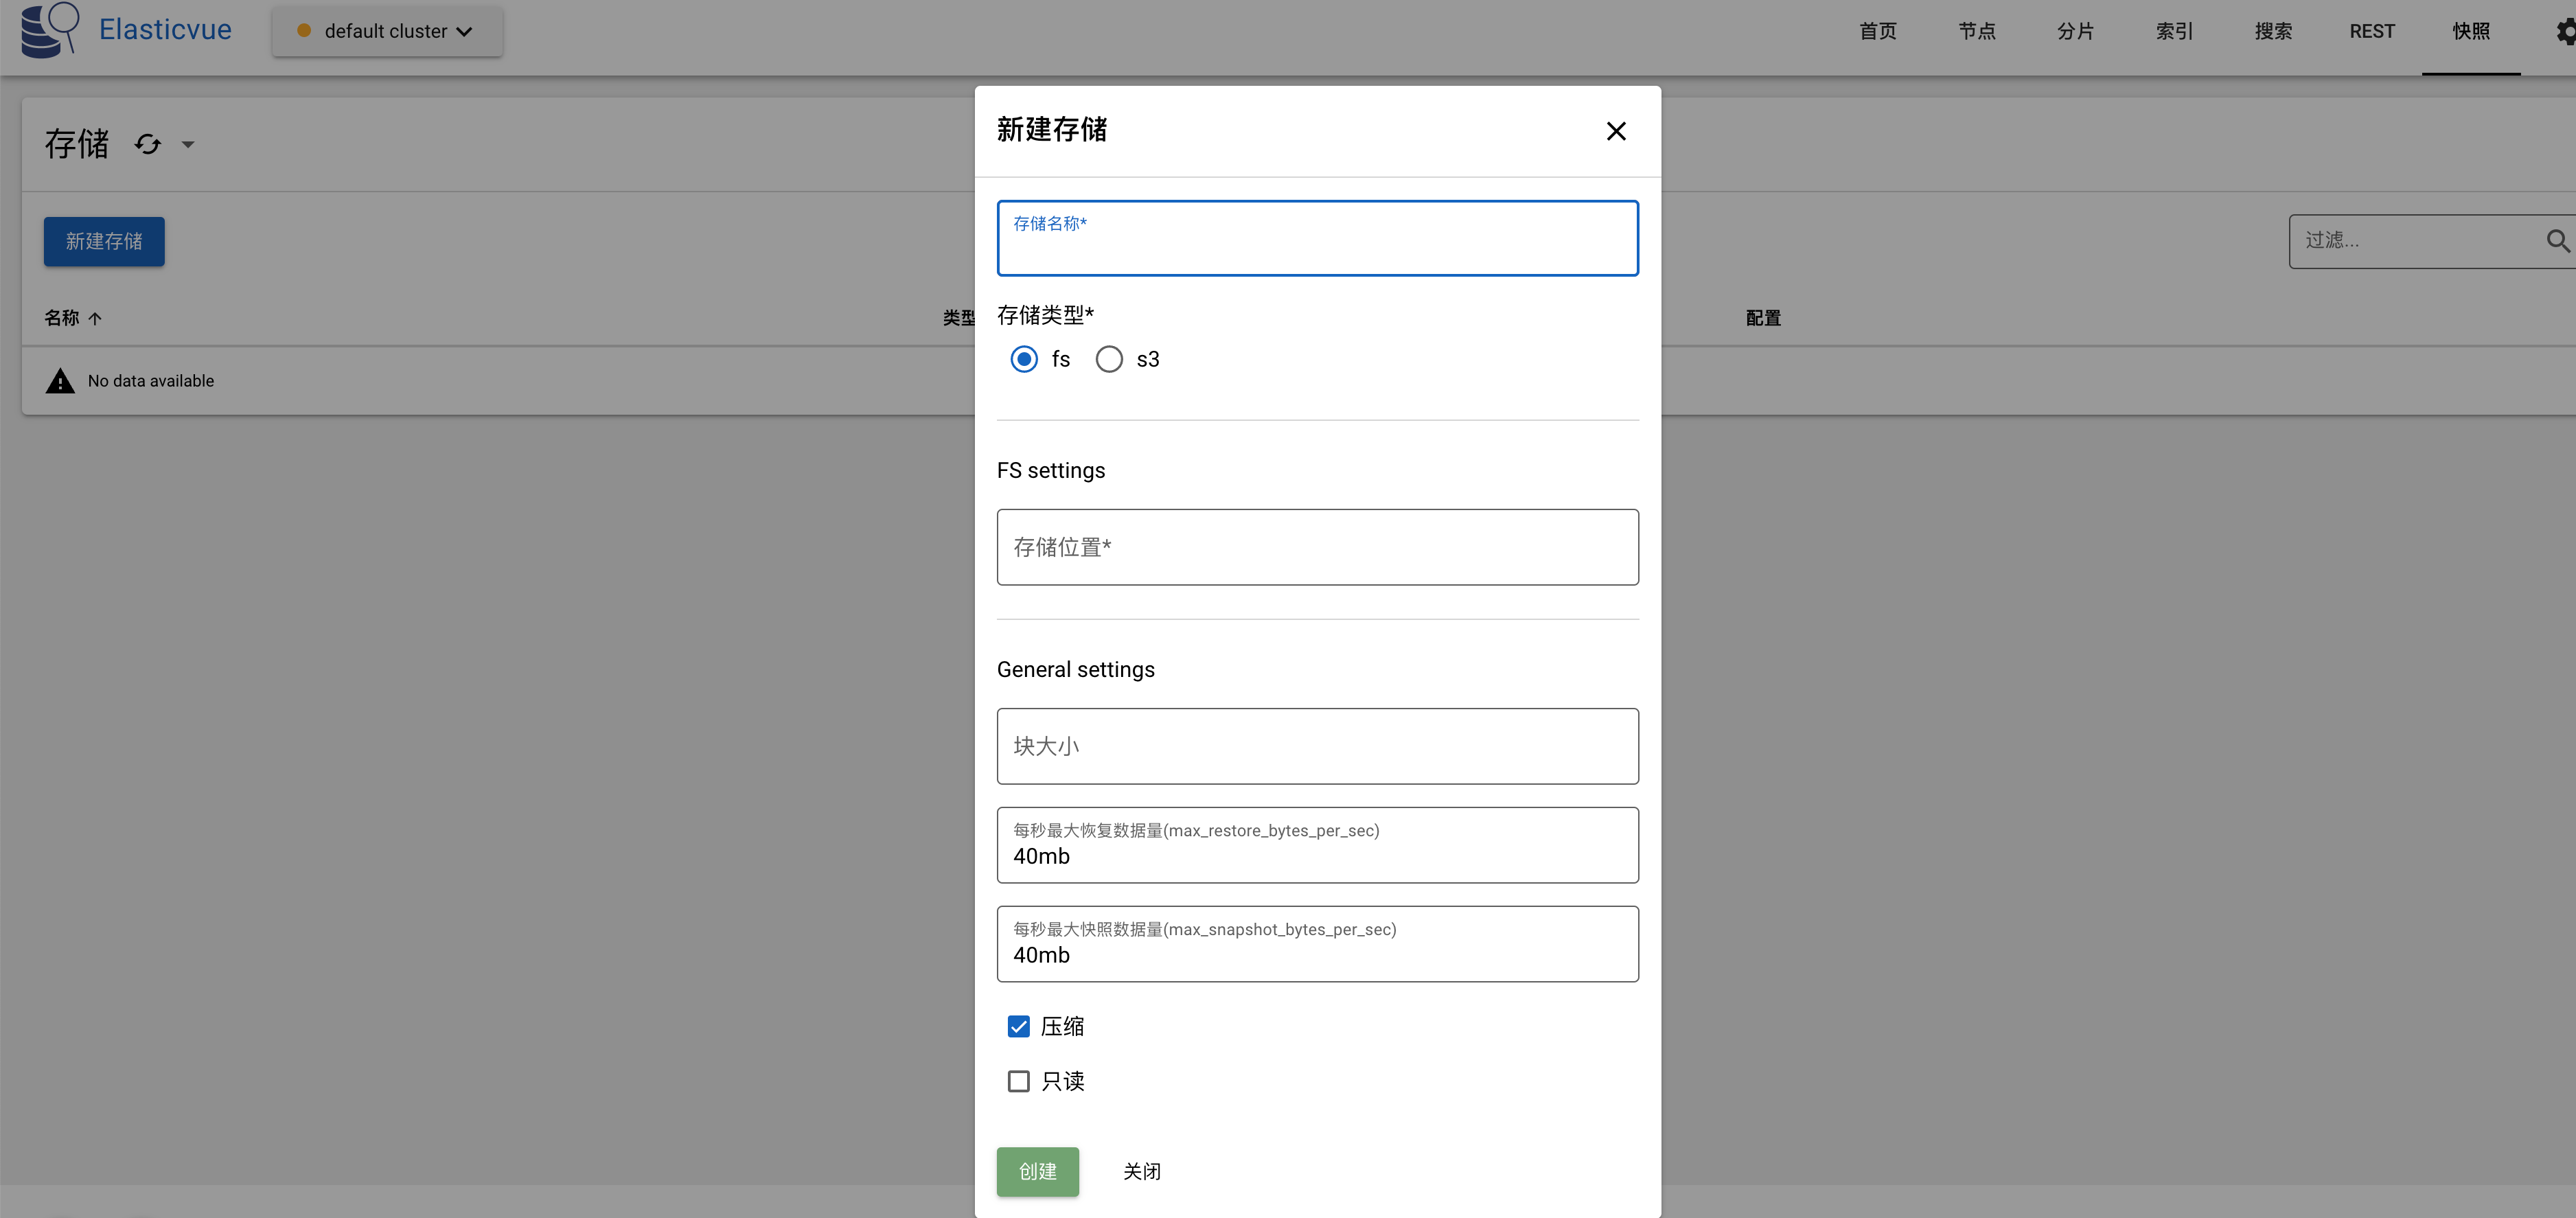2576x1218 pixels.
Task: Switch to the REST tab
Action: coord(2372,31)
